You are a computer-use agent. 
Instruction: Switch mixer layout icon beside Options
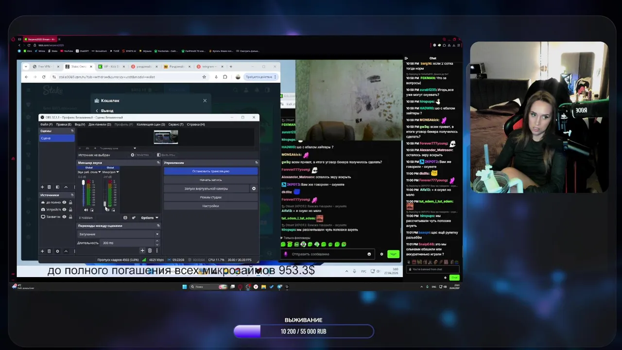[125, 218]
